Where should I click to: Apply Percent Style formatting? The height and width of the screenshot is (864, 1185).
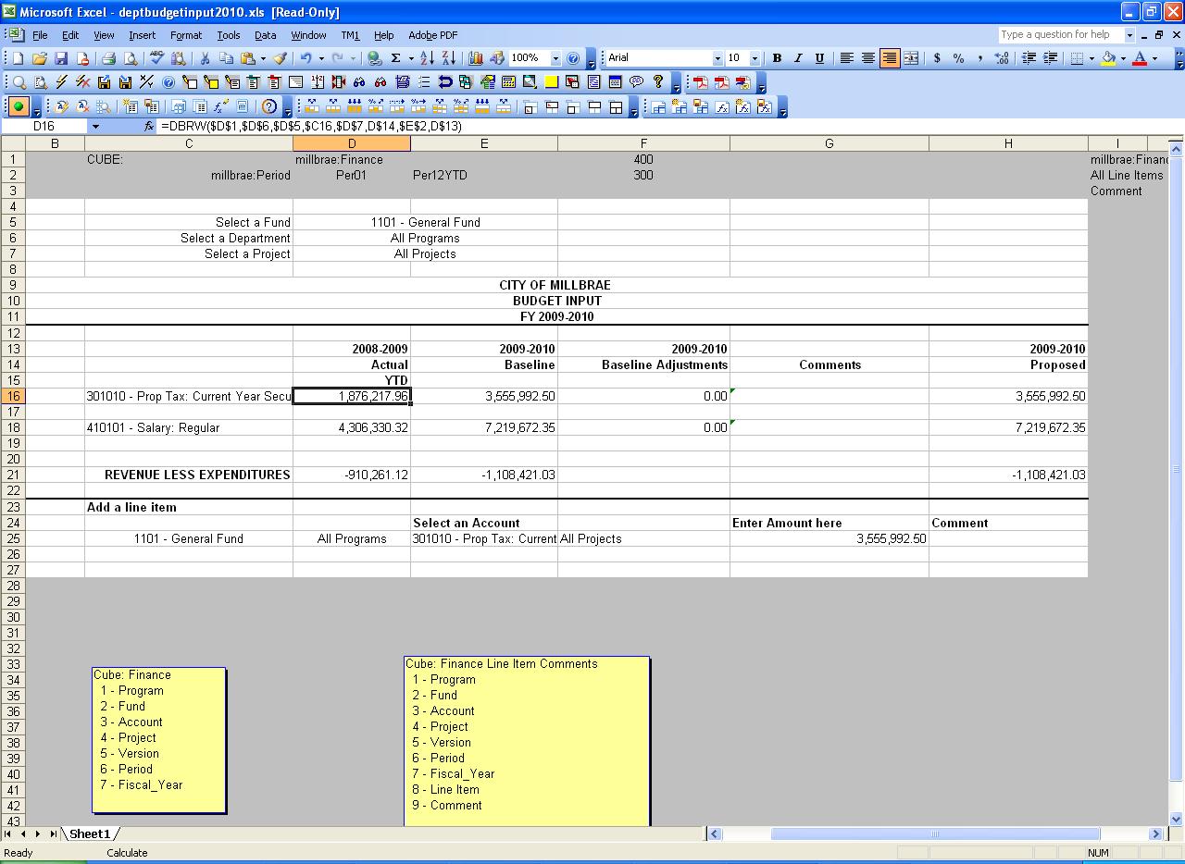pos(958,58)
